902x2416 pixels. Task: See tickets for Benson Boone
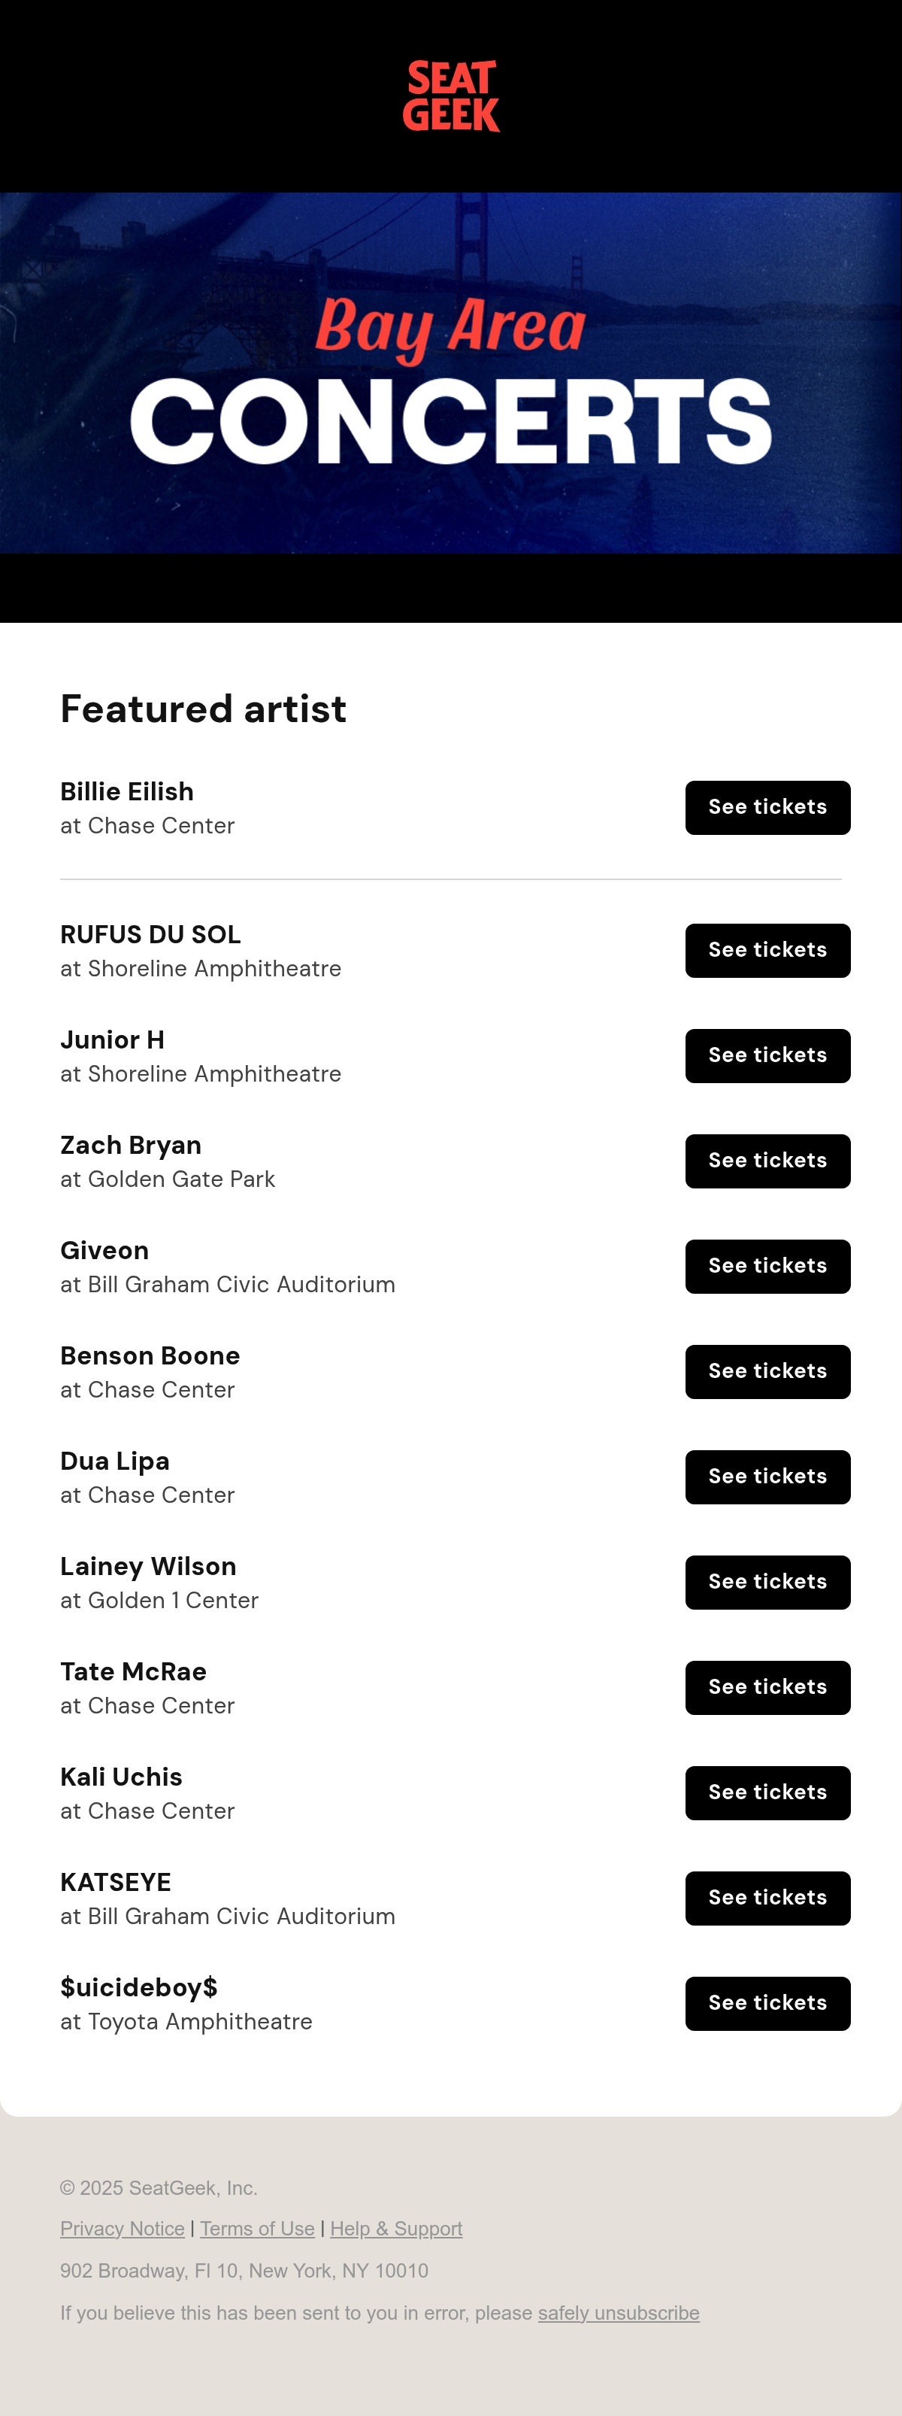(x=767, y=1371)
